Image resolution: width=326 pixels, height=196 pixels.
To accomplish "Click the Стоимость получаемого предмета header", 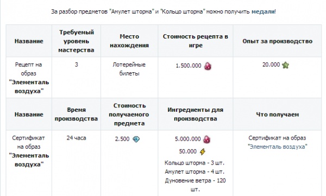I will (129, 115).
